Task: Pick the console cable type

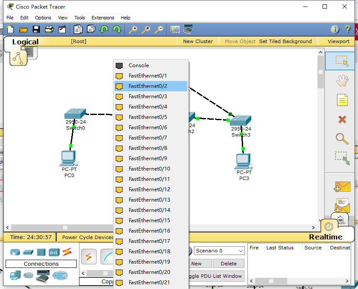Action: click(x=107, y=257)
